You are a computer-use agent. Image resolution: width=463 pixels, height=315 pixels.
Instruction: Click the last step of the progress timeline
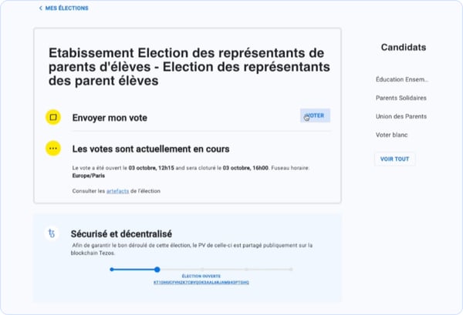pyautogui.click(x=292, y=270)
